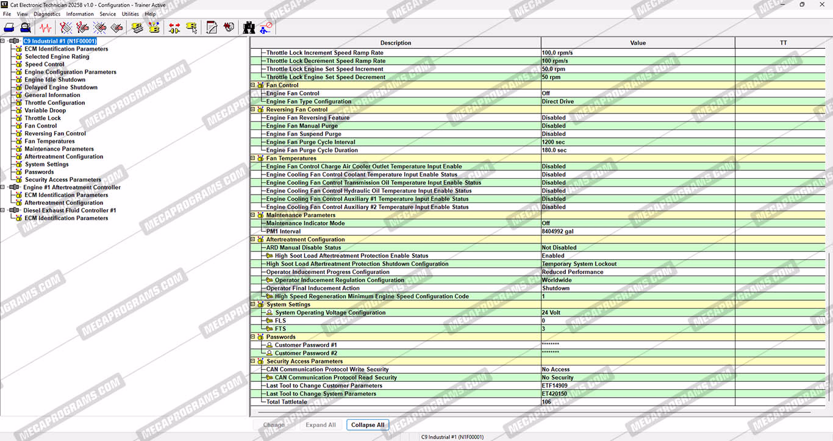Click the key icon beside FLS
Screen dimensions: 833x441
tap(270, 321)
